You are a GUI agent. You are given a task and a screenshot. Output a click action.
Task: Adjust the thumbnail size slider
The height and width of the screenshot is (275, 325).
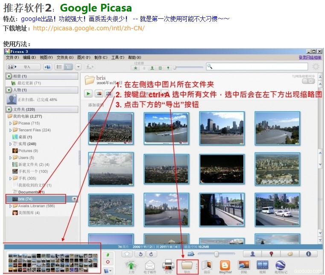[217, 254]
